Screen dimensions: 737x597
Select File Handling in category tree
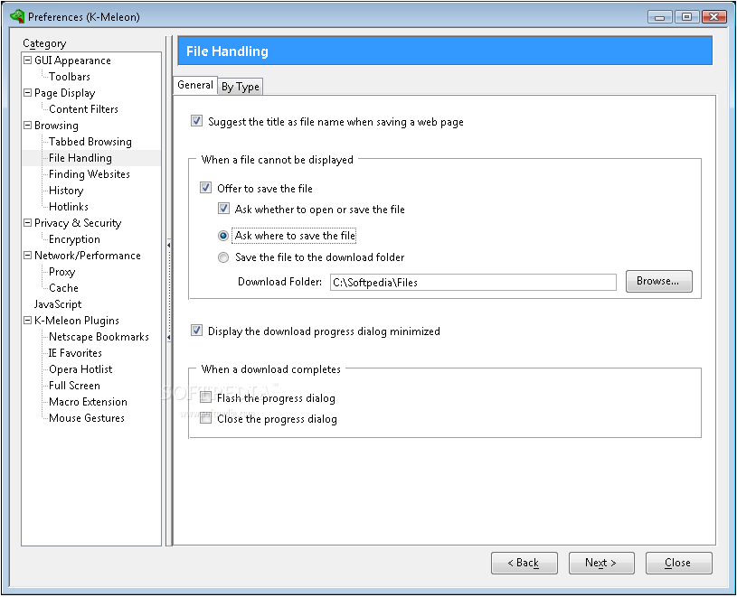[x=80, y=158]
